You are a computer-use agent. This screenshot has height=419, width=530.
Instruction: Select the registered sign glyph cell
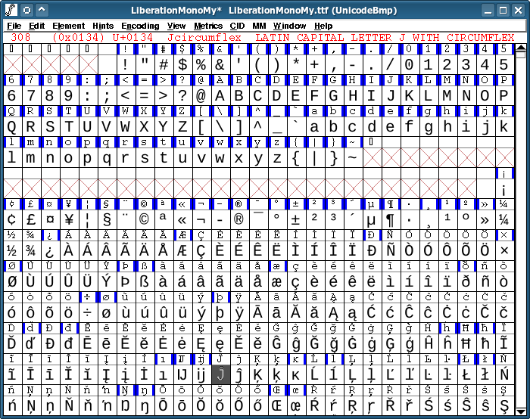239,220
